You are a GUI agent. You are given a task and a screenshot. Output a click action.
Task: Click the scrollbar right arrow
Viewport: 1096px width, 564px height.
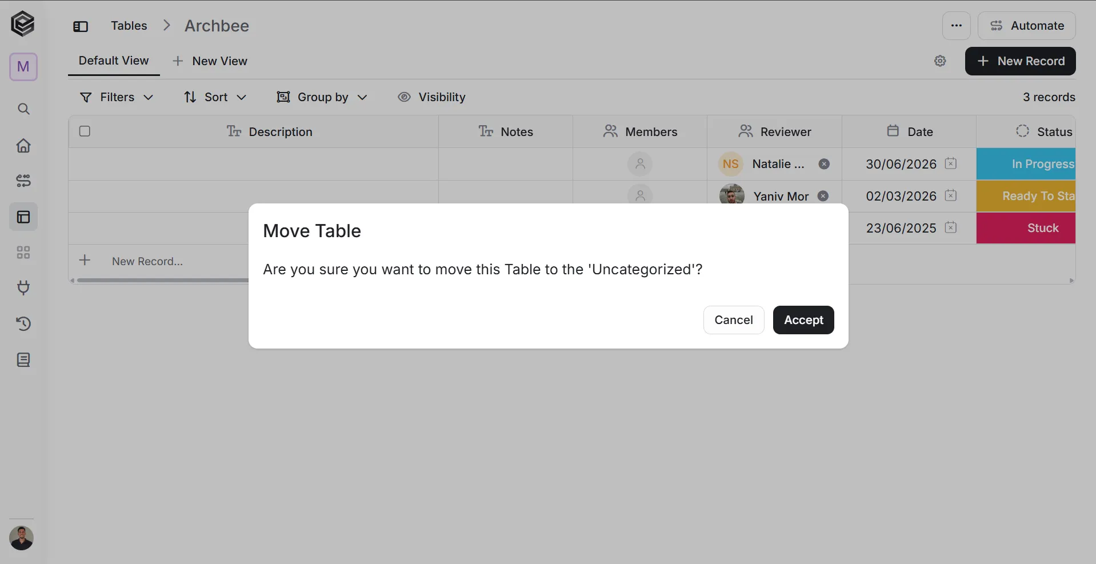coord(1071,281)
